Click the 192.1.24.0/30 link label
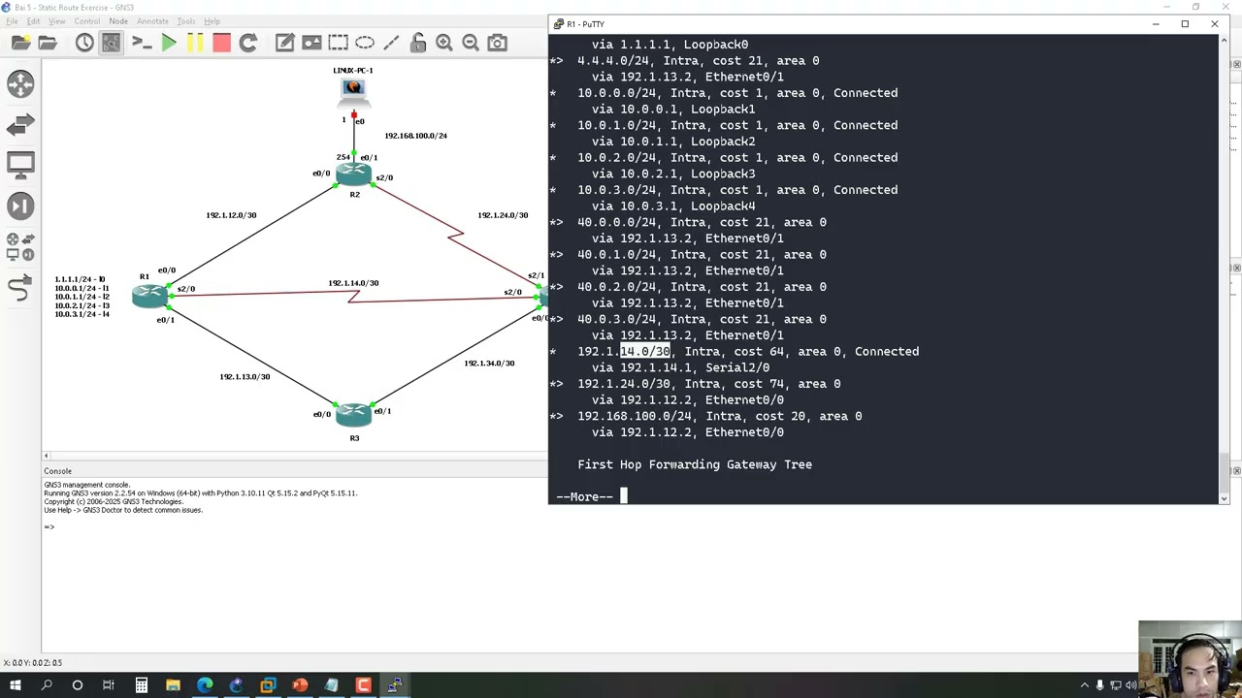Viewport: 1242px width, 698px height. tap(503, 215)
